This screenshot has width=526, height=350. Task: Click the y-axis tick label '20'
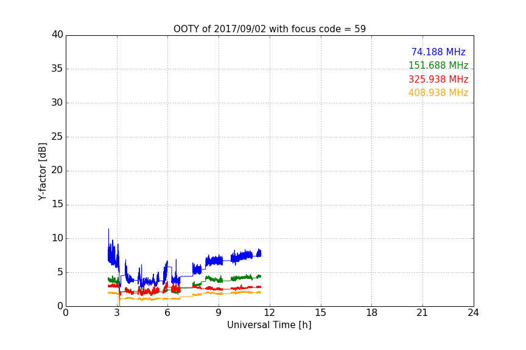click(57, 170)
